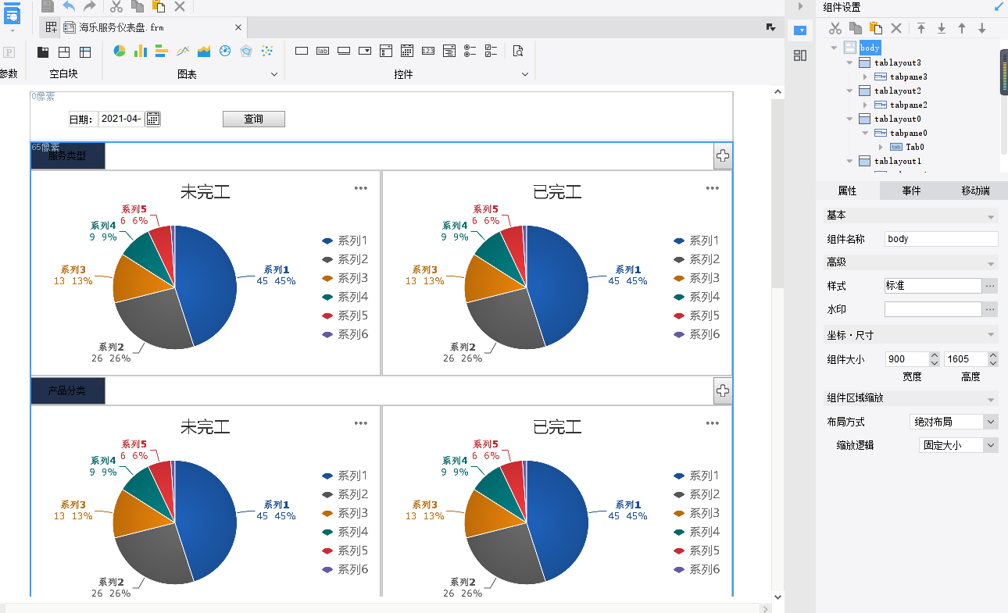Switch to the 移动端 tab
Screen dimensions: 1008x613
pos(975,191)
